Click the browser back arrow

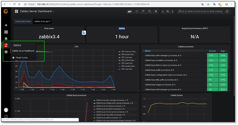pos(5,4)
